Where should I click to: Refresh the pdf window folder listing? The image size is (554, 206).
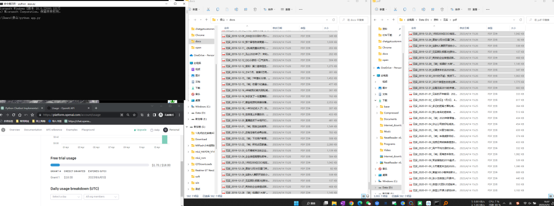pos(521,20)
